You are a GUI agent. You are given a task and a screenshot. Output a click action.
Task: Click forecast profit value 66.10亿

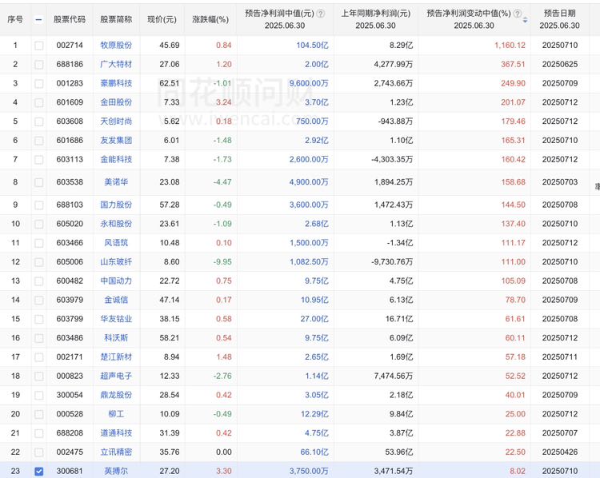314,452
